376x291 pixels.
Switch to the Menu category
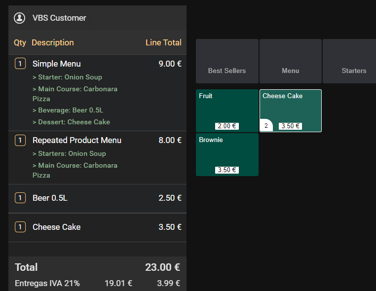[x=290, y=62]
